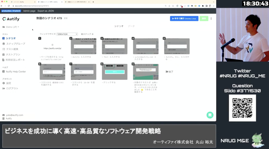Open テストプラン from the sidebar

tap(13, 54)
